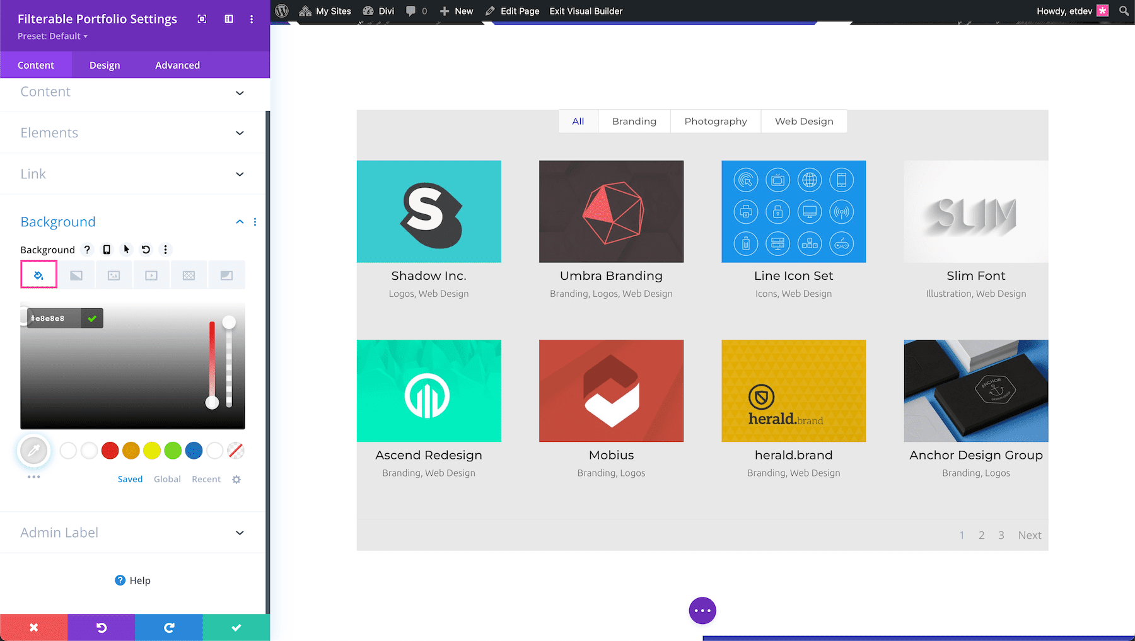This screenshot has width=1135, height=641.
Task: Select the video background type
Action: click(x=151, y=274)
